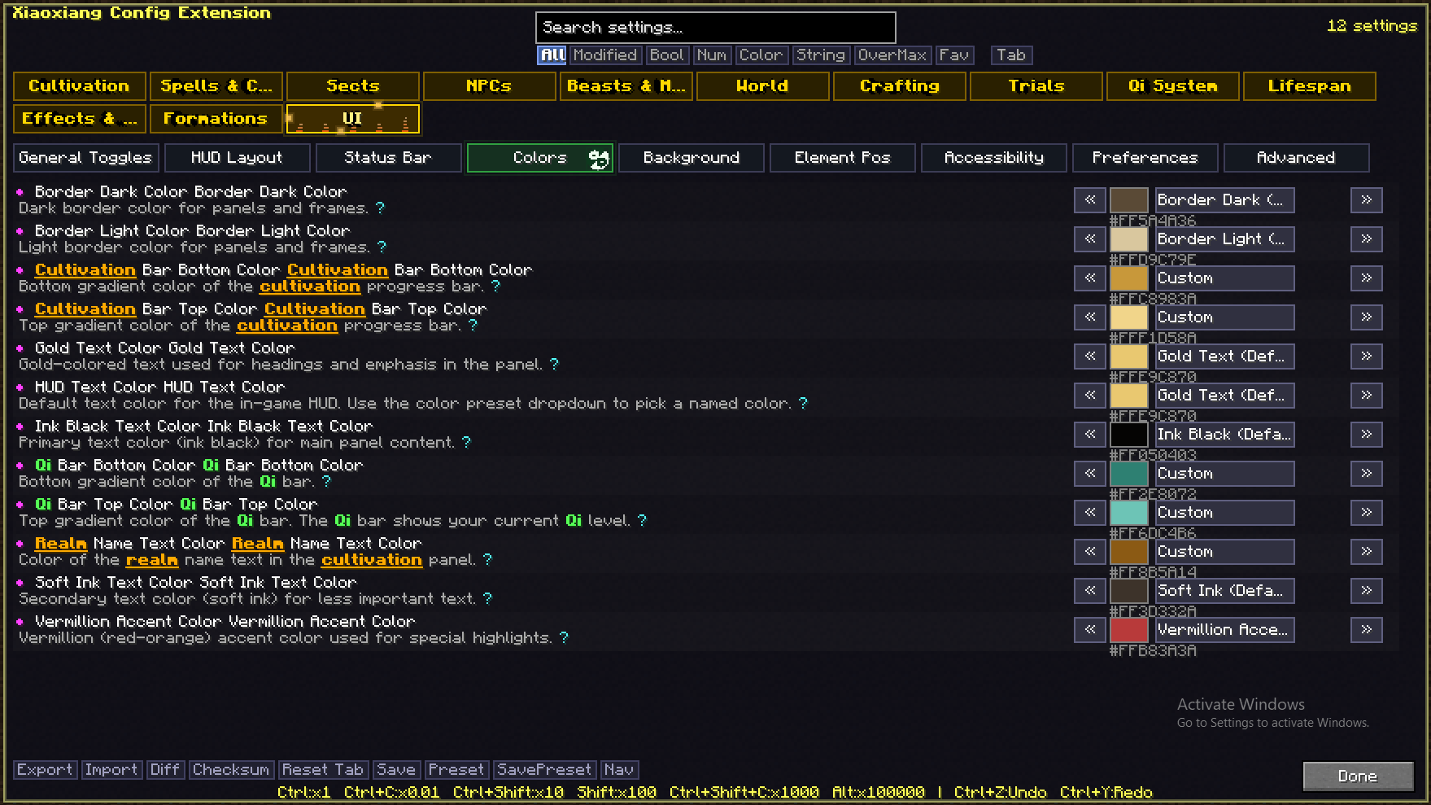1431x805 pixels.
Task: Open the Cultivation category tab
Action: coord(79,86)
